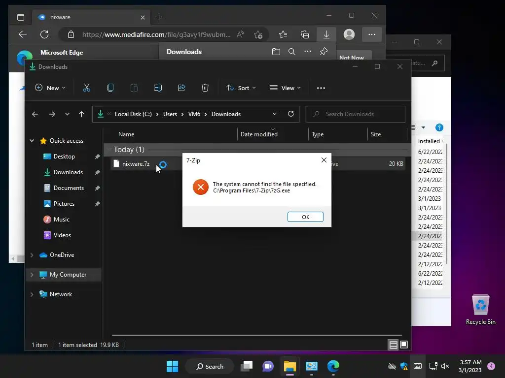Go back in File Explorer
This screenshot has height=378, width=505.
click(35, 114)
